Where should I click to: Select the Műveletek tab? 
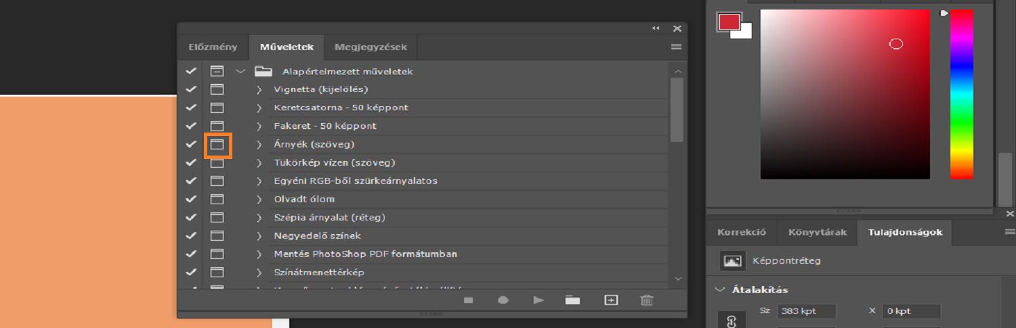287,47
